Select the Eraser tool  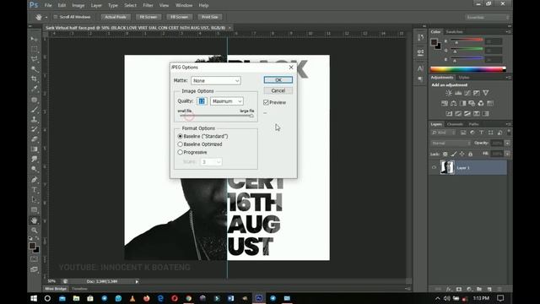[34, 139]
